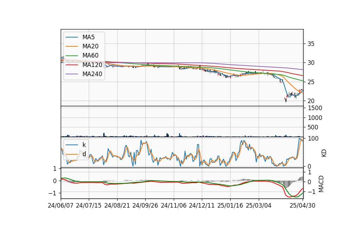The height and width of the screenshot is (242, 337).
Task: Click the 25/03/04 date label
Action: point(258,206)
